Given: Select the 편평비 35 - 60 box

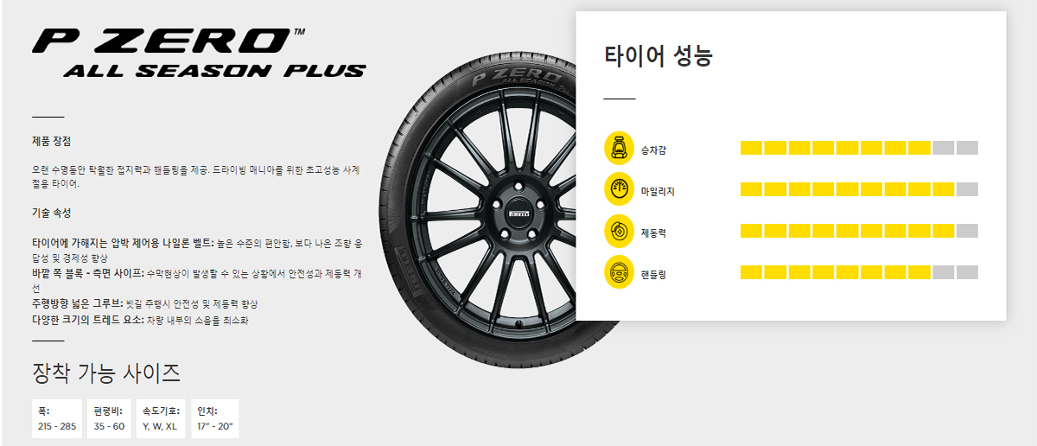Looking at the screenshot, I should coord(110,419).
